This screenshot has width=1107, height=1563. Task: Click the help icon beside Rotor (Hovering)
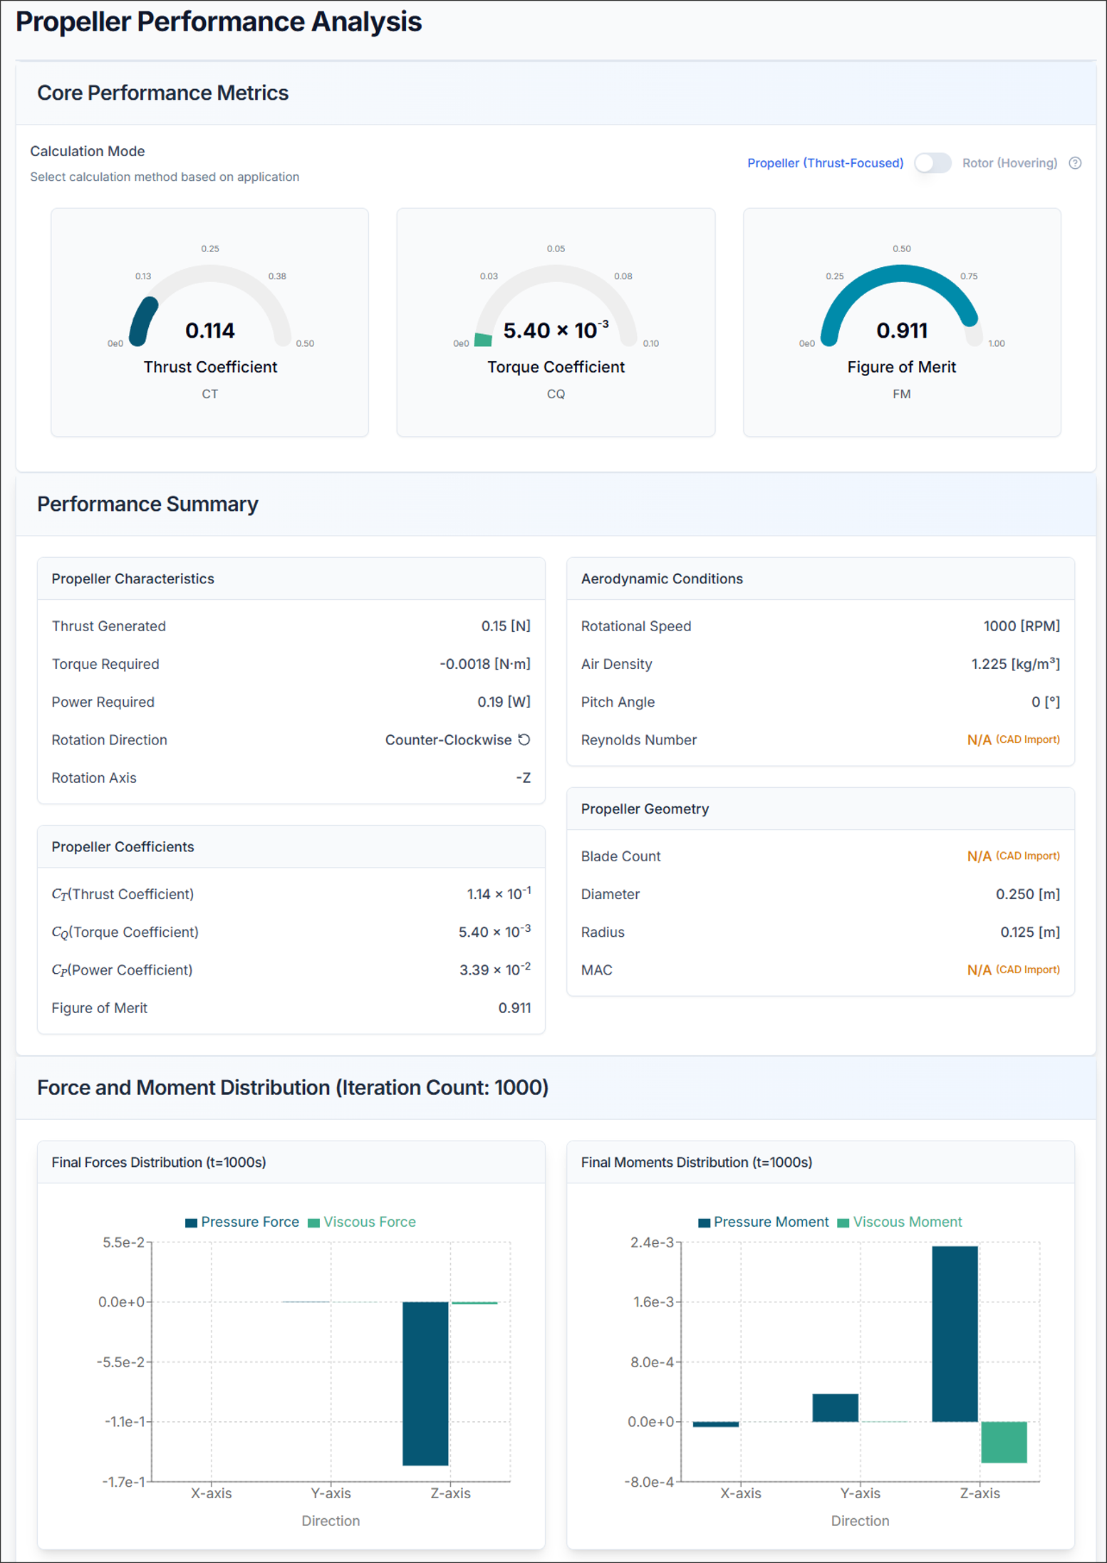point(1075,163)
